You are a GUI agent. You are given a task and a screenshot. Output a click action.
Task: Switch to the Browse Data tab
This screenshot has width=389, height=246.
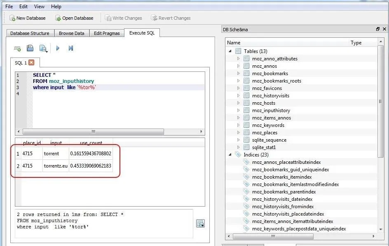71,33
